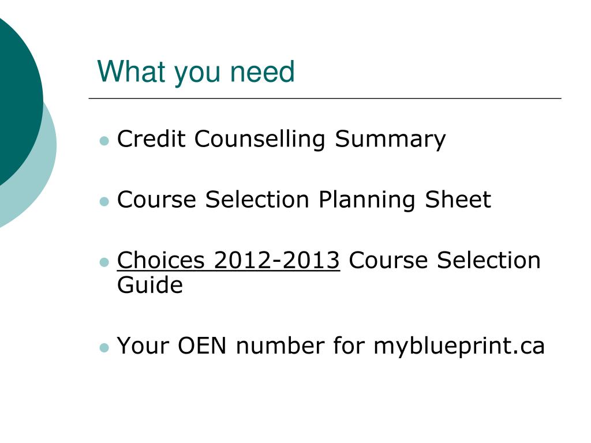Click the 'What you need' slide title
The image size is (591, 443).
coord(196,72)
